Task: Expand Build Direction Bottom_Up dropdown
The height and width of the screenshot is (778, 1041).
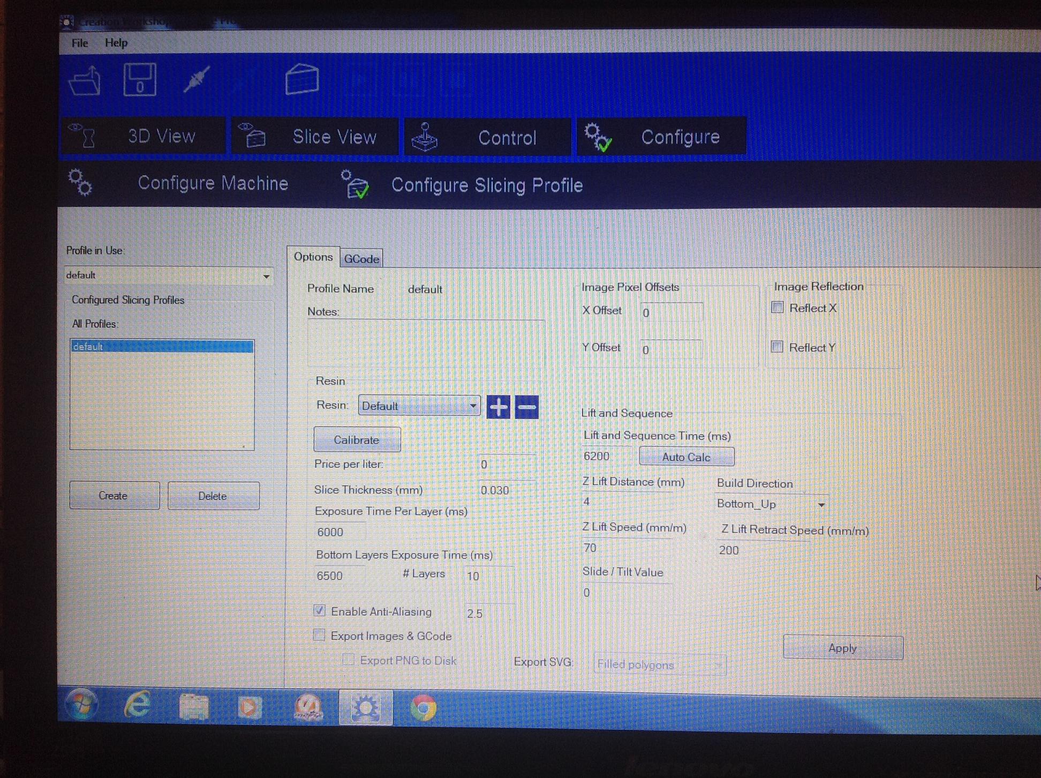Action: 821,505
